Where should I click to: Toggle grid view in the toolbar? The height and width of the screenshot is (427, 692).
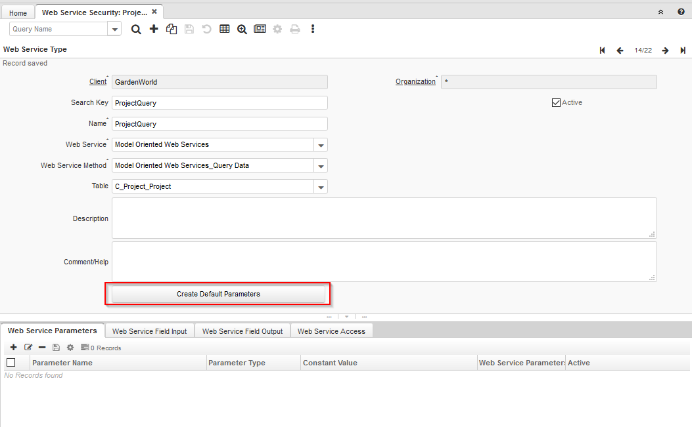click(x=225, y=29)
